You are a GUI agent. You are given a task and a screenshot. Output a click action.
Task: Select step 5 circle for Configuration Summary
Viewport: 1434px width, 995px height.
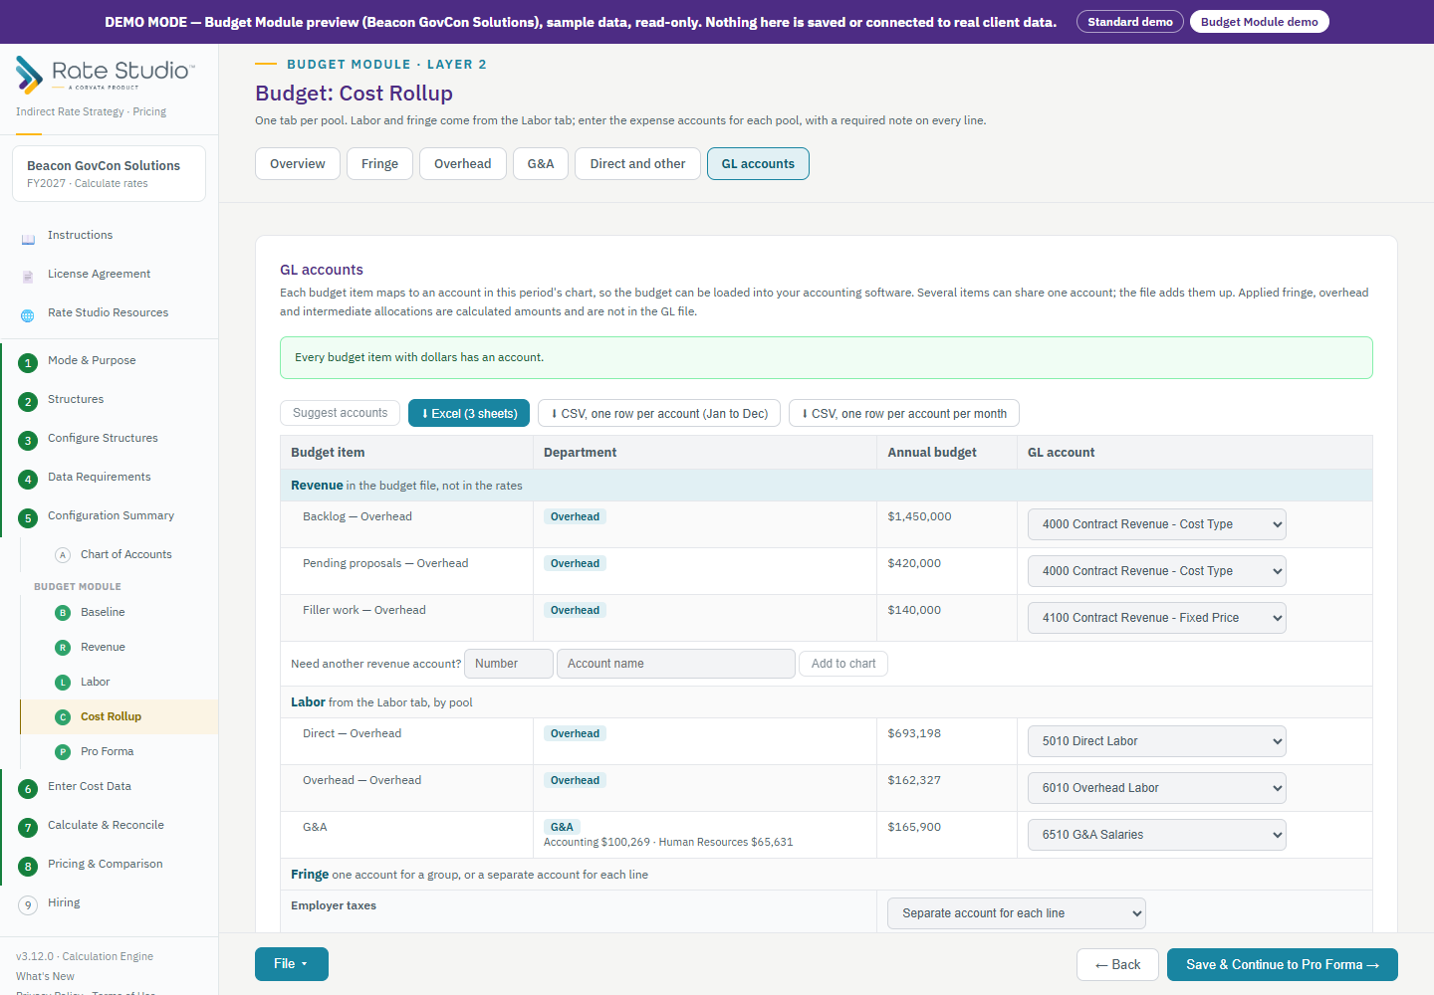tap(28, 518)
